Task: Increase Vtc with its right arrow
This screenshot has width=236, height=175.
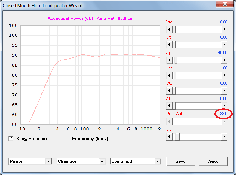Action: [x=224, y=91]
